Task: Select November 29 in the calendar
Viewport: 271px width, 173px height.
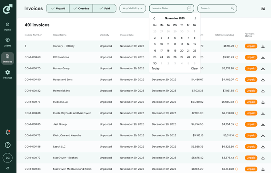Action: click(x=195, y=57)
